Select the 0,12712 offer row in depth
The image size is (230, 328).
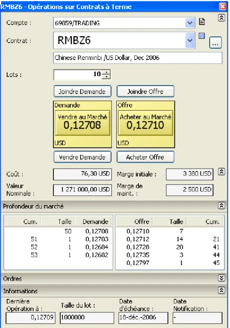click(x=170, y=239)
